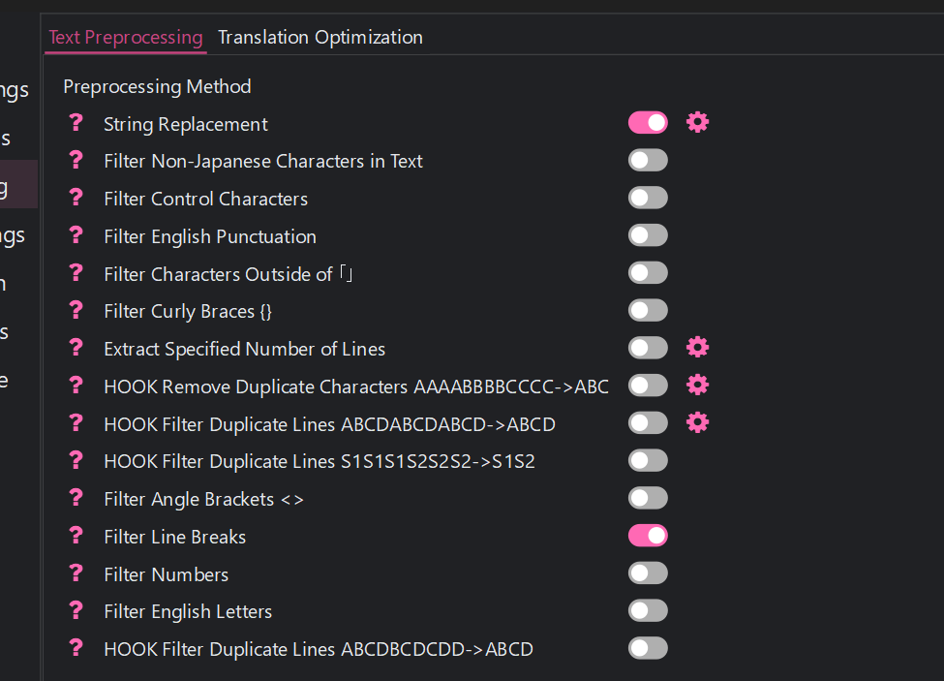Click help icon beside String Replacement
This screenshot has height=681, width=944.
pyautogui.click(x=76, y=123)
